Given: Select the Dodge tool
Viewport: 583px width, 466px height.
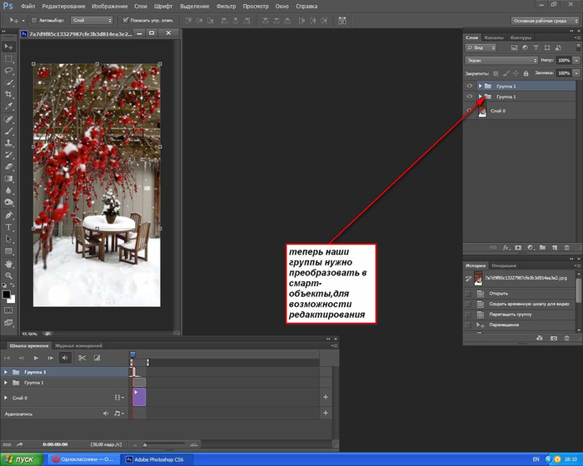Looking at the screenshot, I should coord(8,202).
